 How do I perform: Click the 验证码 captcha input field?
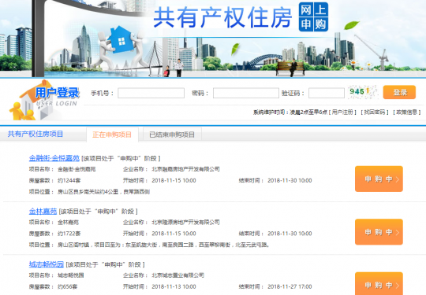[327, 93]
